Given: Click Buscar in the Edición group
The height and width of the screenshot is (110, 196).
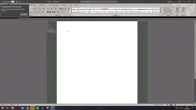Looking at the screenshot, I should (167, 8).
